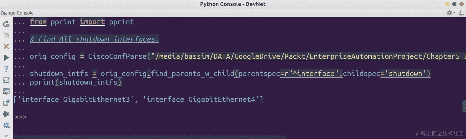
Task: Open console settings gear in left sidebar
Action: [6, 125]
